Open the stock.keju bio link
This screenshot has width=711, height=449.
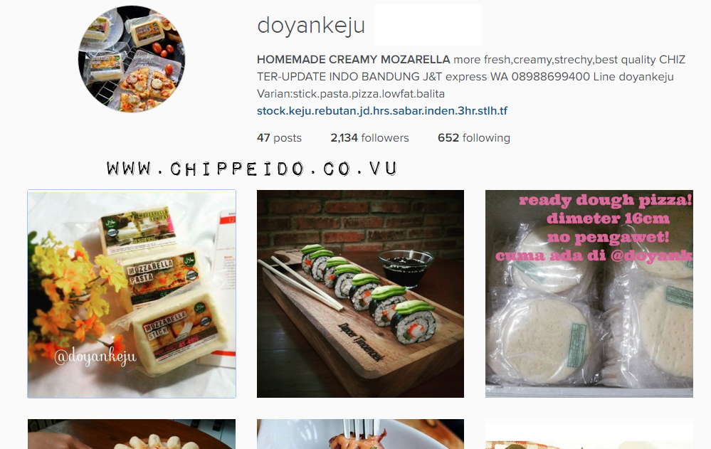coord(381,111)
